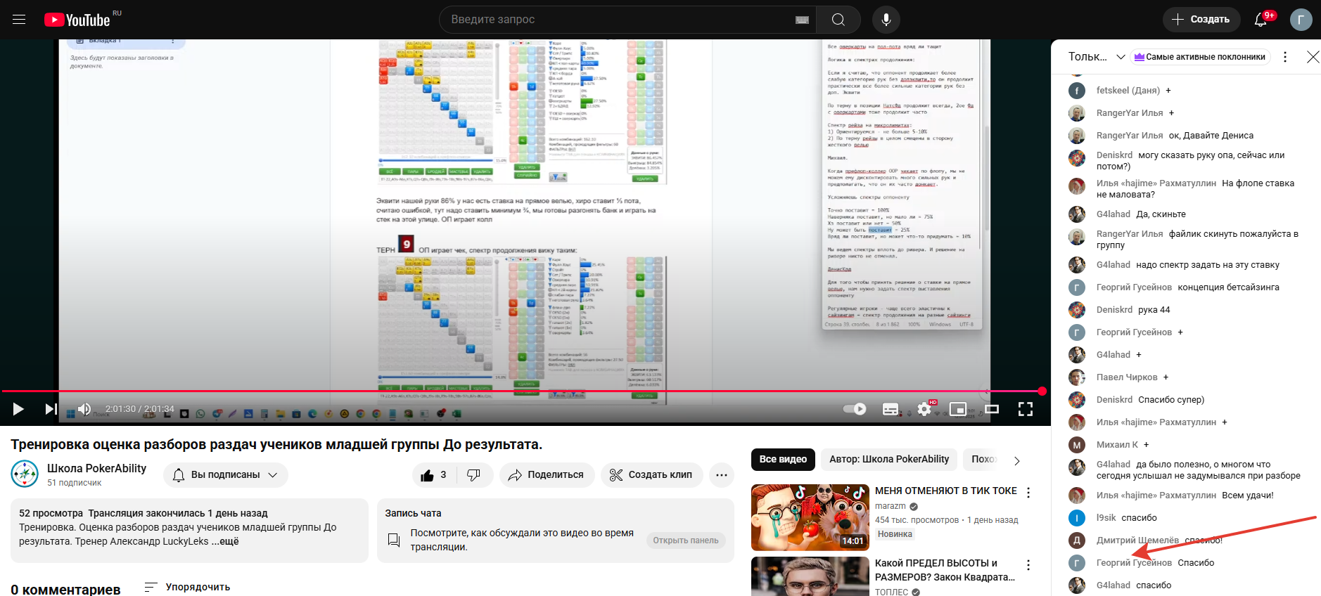Viewport: 1321px width, 596px height.
Task: Seek using the red progress bar
Action: (x=521, y=391)
